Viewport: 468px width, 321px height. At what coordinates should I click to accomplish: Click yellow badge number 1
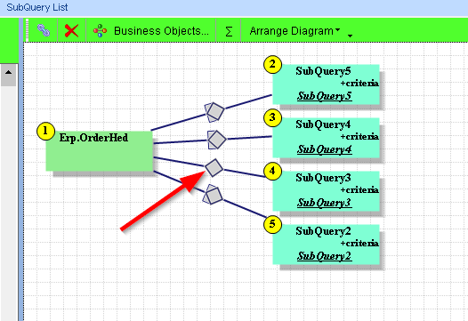pyautogui.click(x=45, y=131)
